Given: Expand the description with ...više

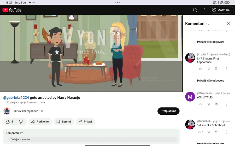Looking at the screenshot, I should pos(42,103).
